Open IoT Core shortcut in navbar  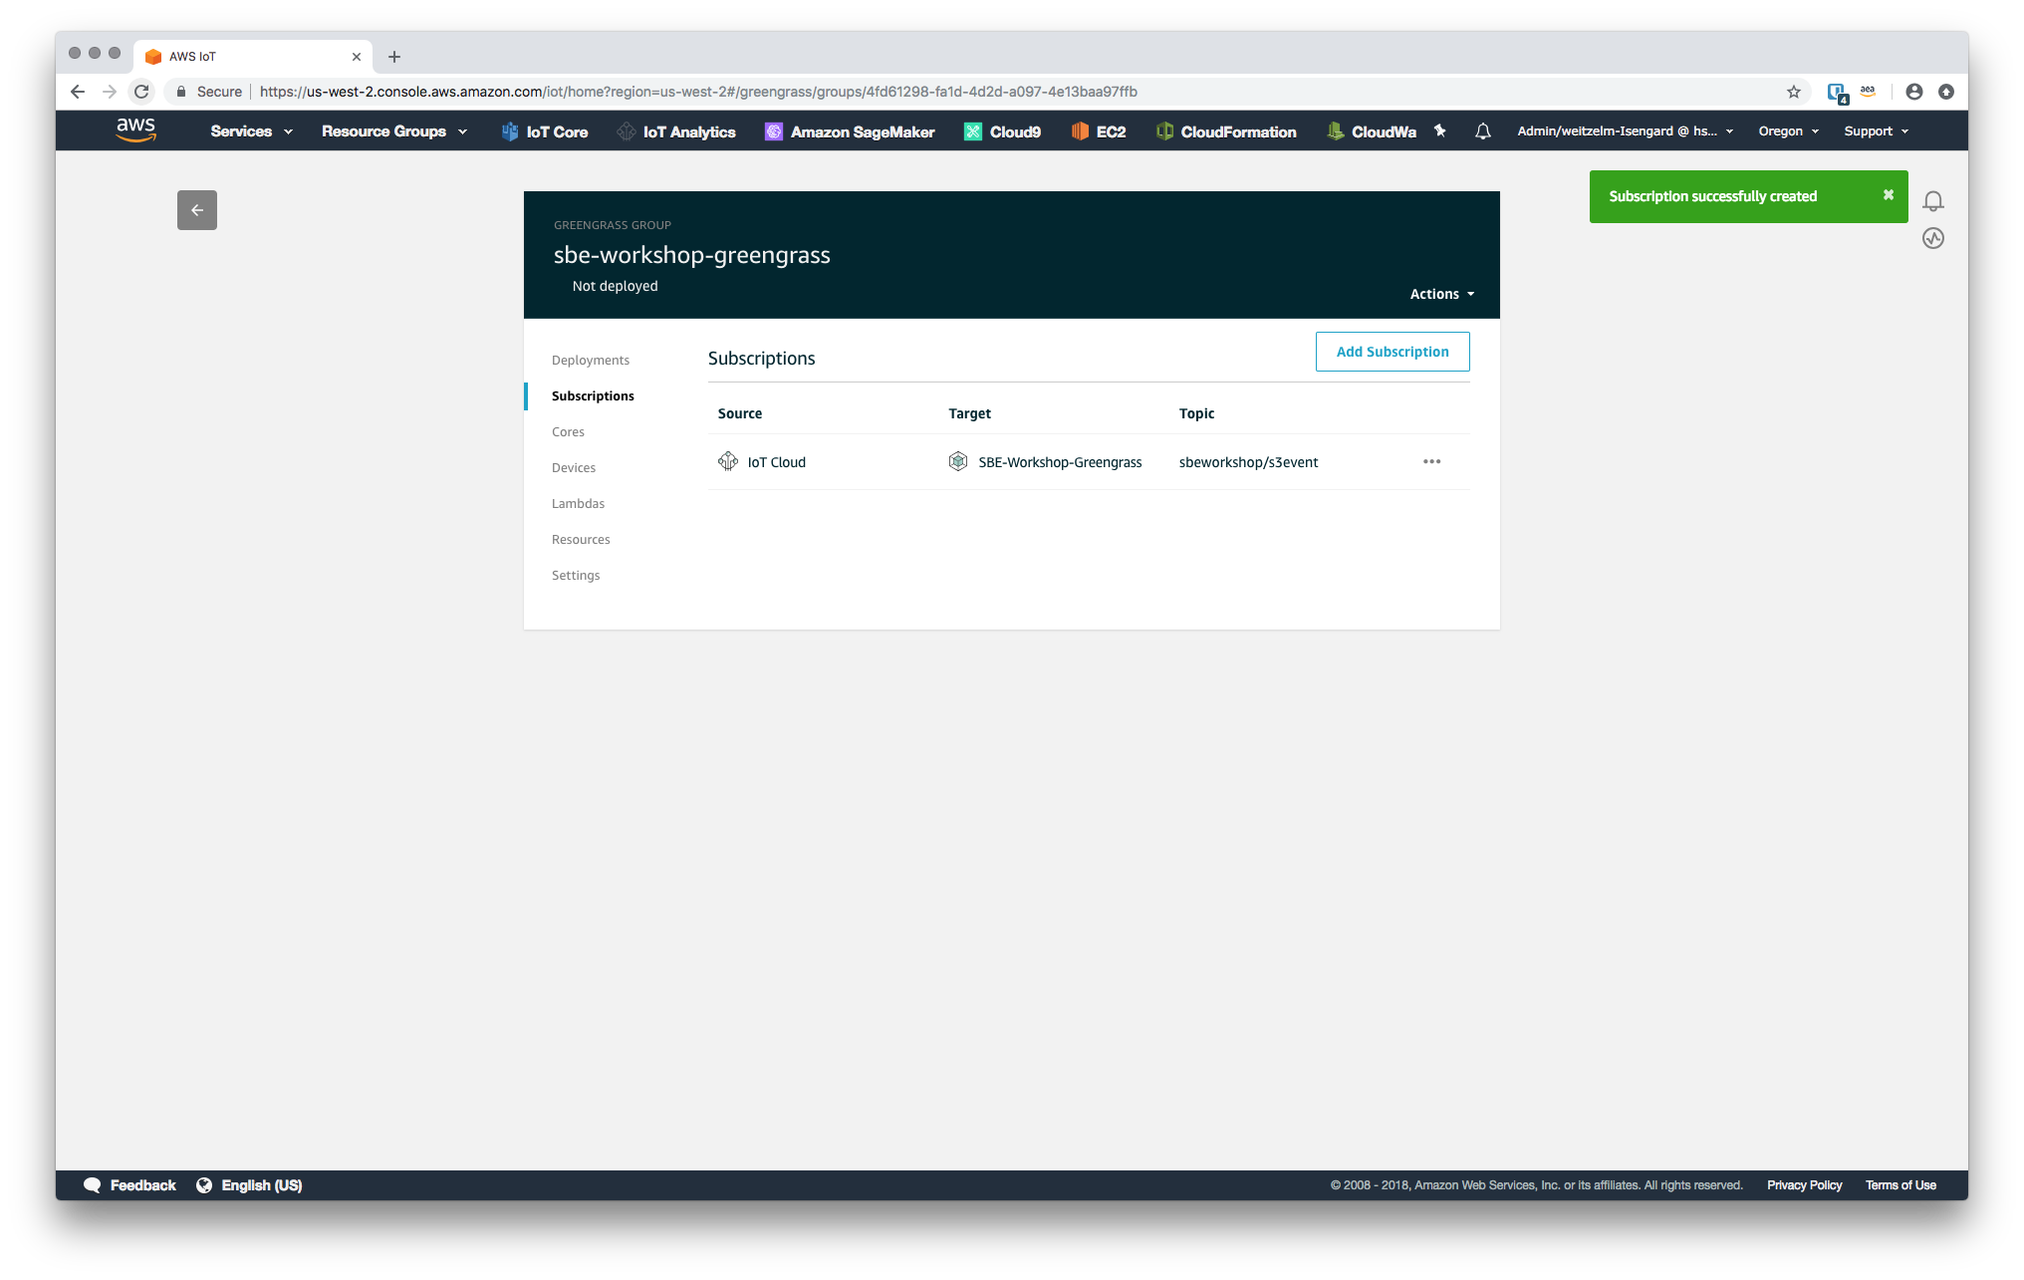pyautogui.click(x=545, y=131)
